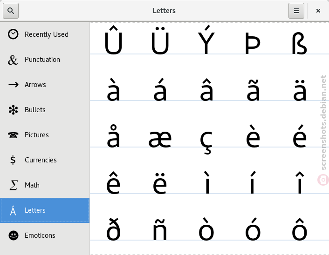Click the Recently Used clock icon
329x255 pixels.
coord(13,34)
